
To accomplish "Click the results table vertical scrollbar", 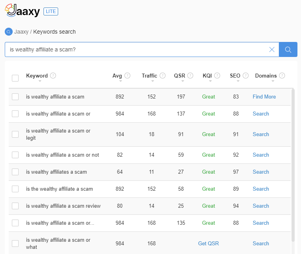I will click(x=293, y=165).
